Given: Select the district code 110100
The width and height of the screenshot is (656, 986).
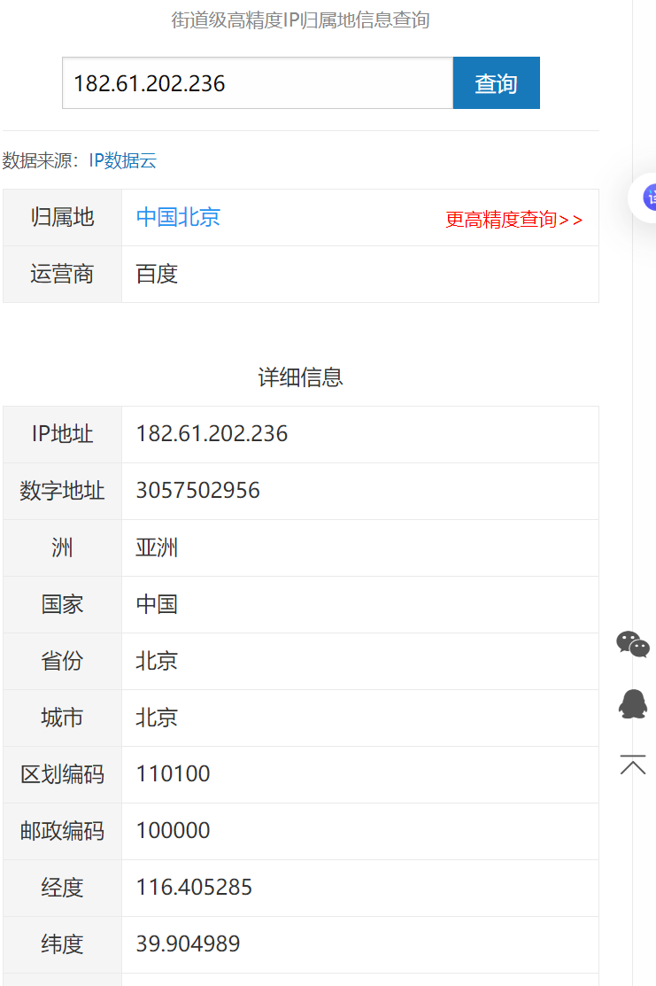Looking at the screenshot, I should 173,774.
